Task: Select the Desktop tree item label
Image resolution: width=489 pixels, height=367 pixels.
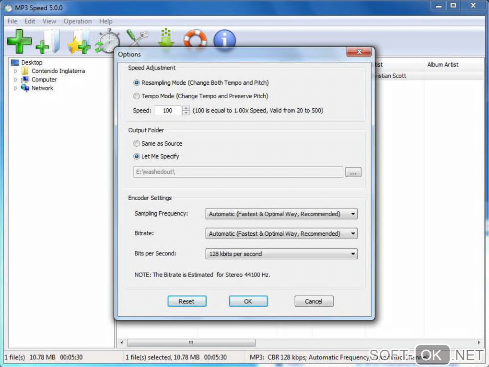Action: (32, 63)
